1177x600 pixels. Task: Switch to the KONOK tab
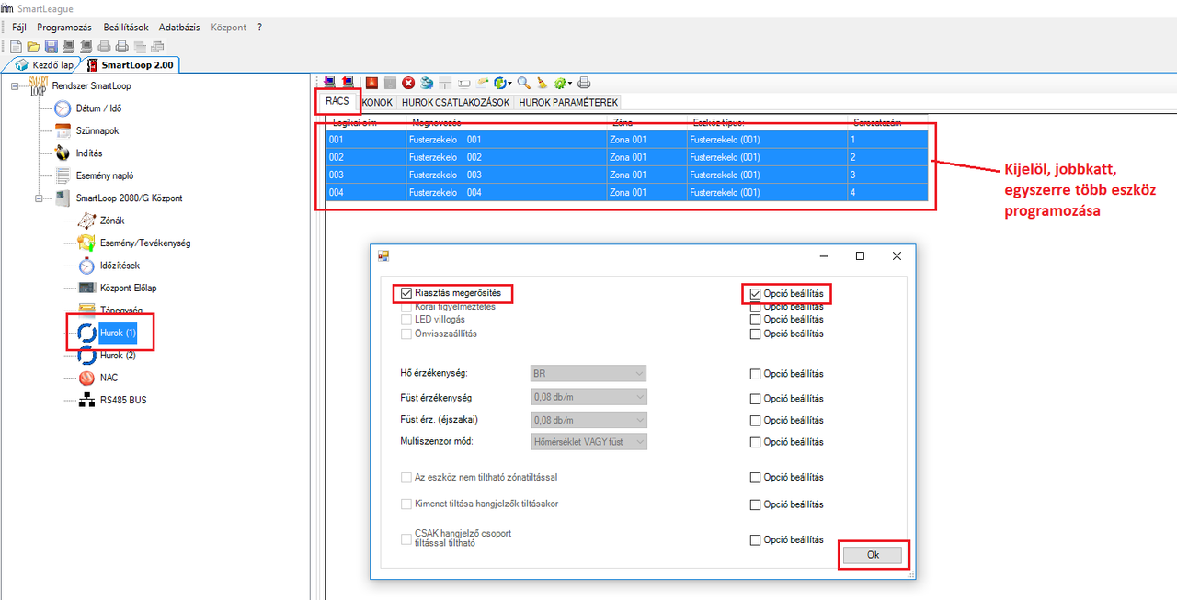click(377, 102)
